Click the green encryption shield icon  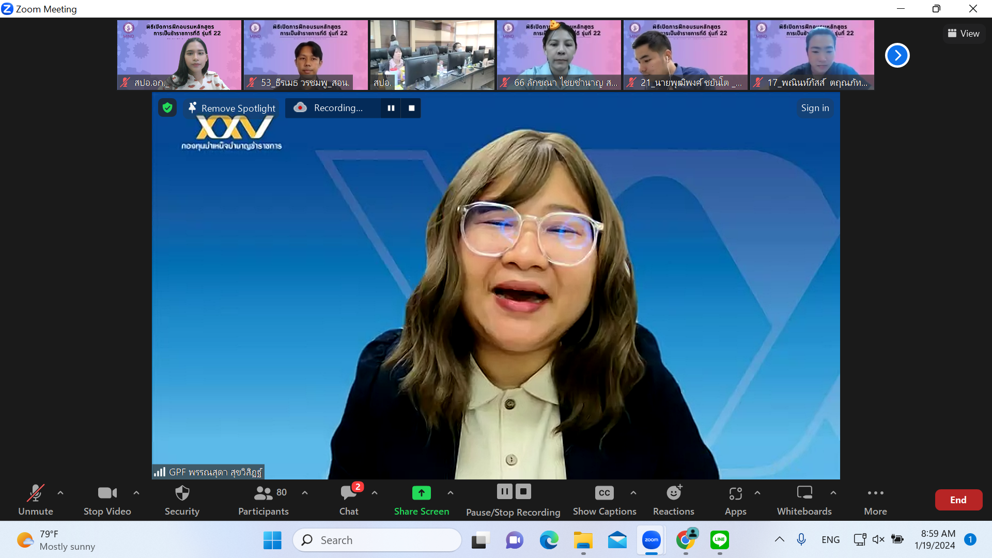(x=167, y=107)
